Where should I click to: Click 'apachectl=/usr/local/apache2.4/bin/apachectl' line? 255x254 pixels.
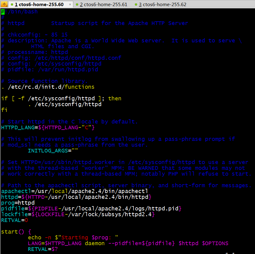point(74,191)
